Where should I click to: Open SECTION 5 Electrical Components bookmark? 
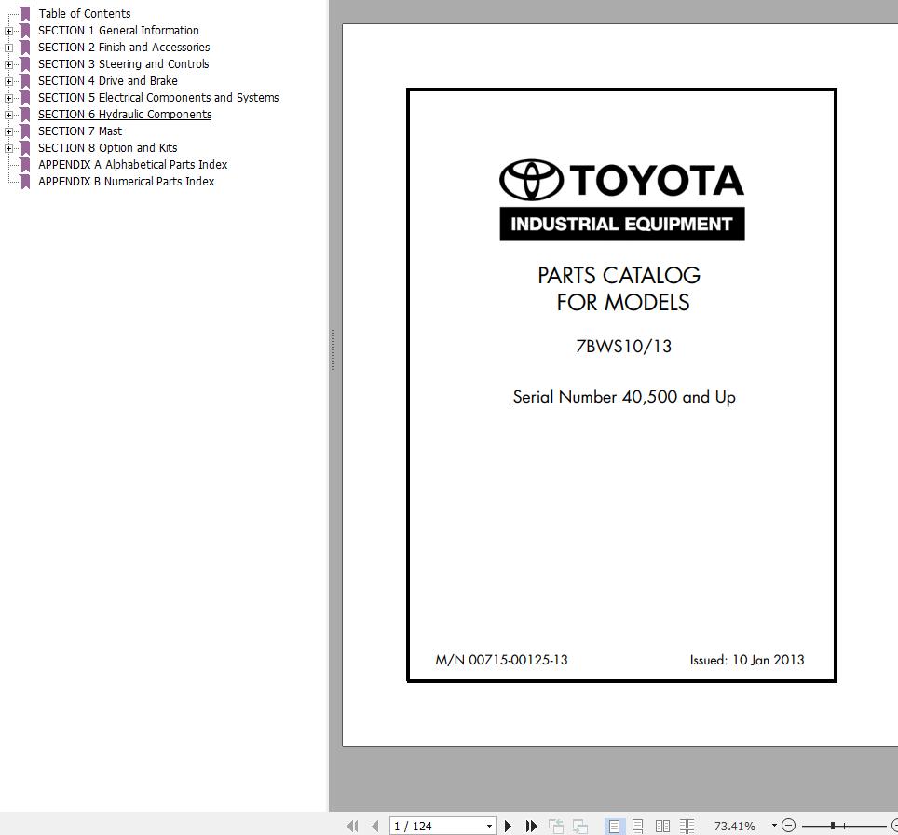click(x=158, y=98)
